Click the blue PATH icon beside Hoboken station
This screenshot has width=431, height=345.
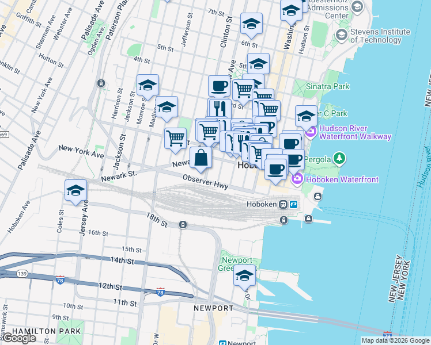tap(293, 204)
